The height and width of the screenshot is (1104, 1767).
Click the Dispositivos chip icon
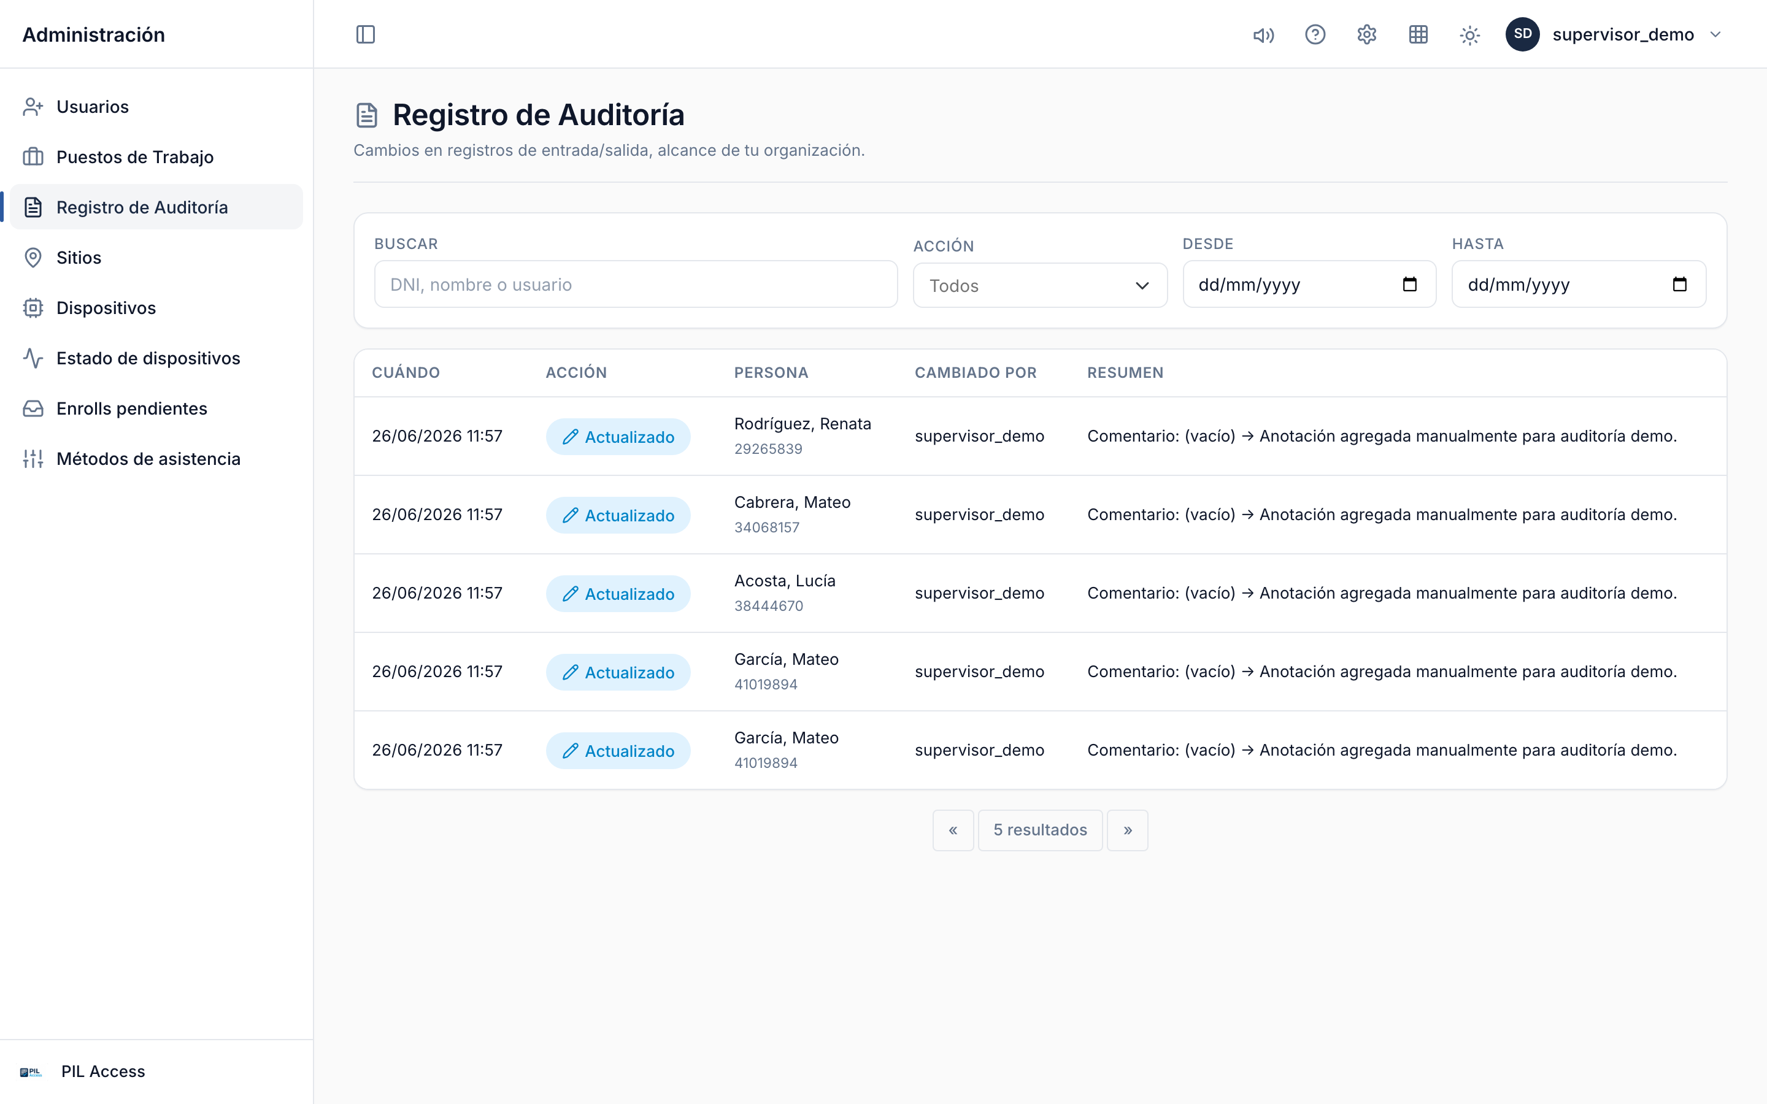click(33, 308)
